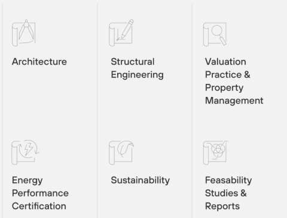Select Valuation Practice & Property Management
Screen dimensions: 287x218
point(234,81)
